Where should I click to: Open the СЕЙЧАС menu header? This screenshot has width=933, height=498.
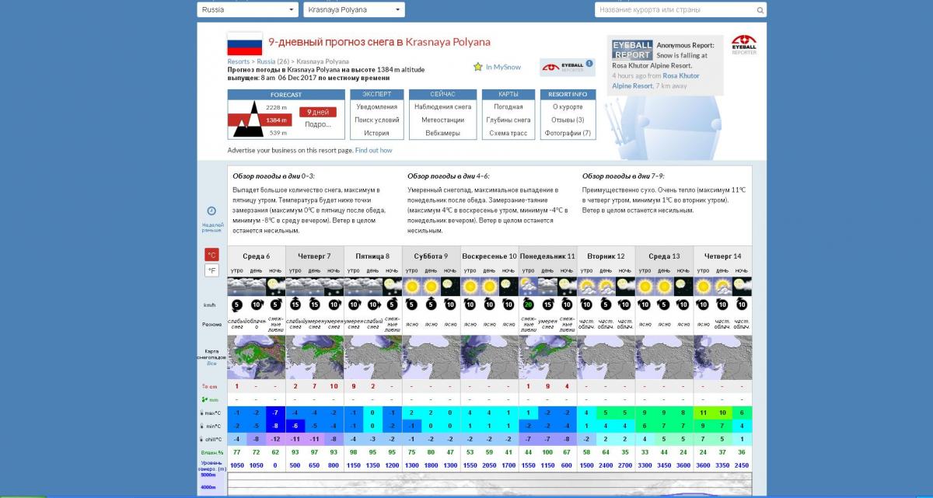pyautogui.click(x=442, y=95)
